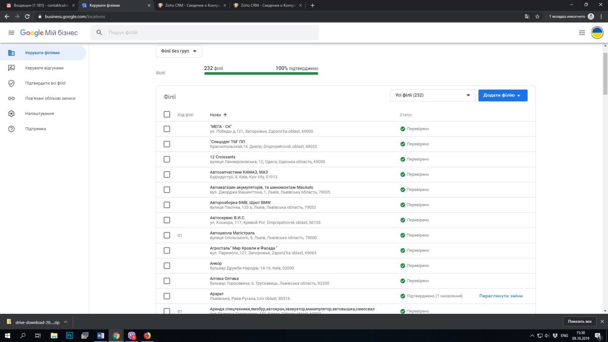Open File Explorer from the taskbar
The width and height of the screenshot is (608, 342).
click(54, 336)
